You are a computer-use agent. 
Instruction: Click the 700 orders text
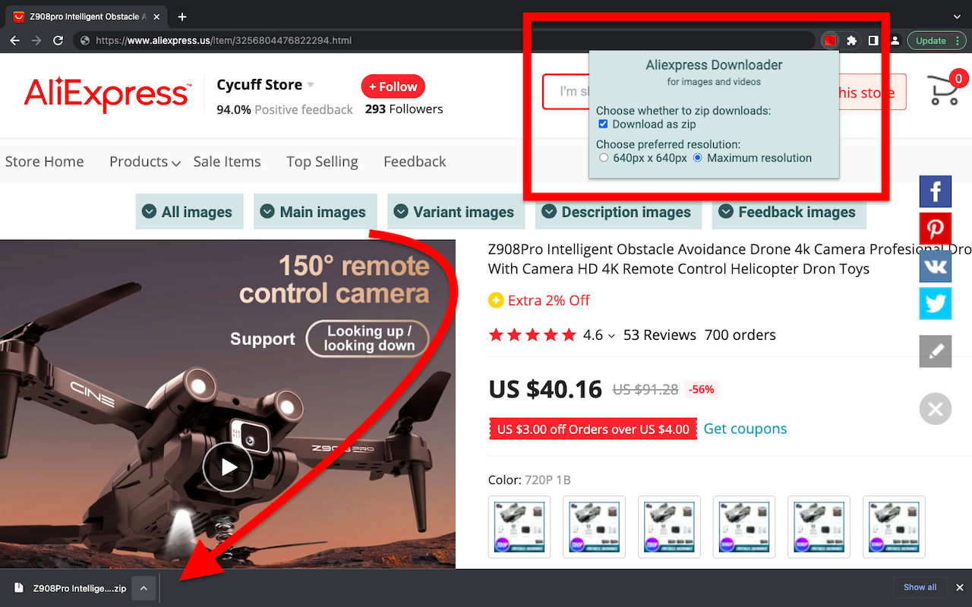pyautogui.click(x=740, y=335)
